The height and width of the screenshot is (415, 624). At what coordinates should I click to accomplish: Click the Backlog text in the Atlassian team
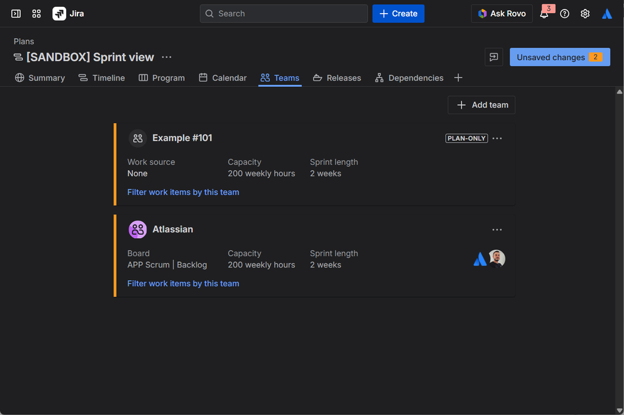tap(192, 265)
